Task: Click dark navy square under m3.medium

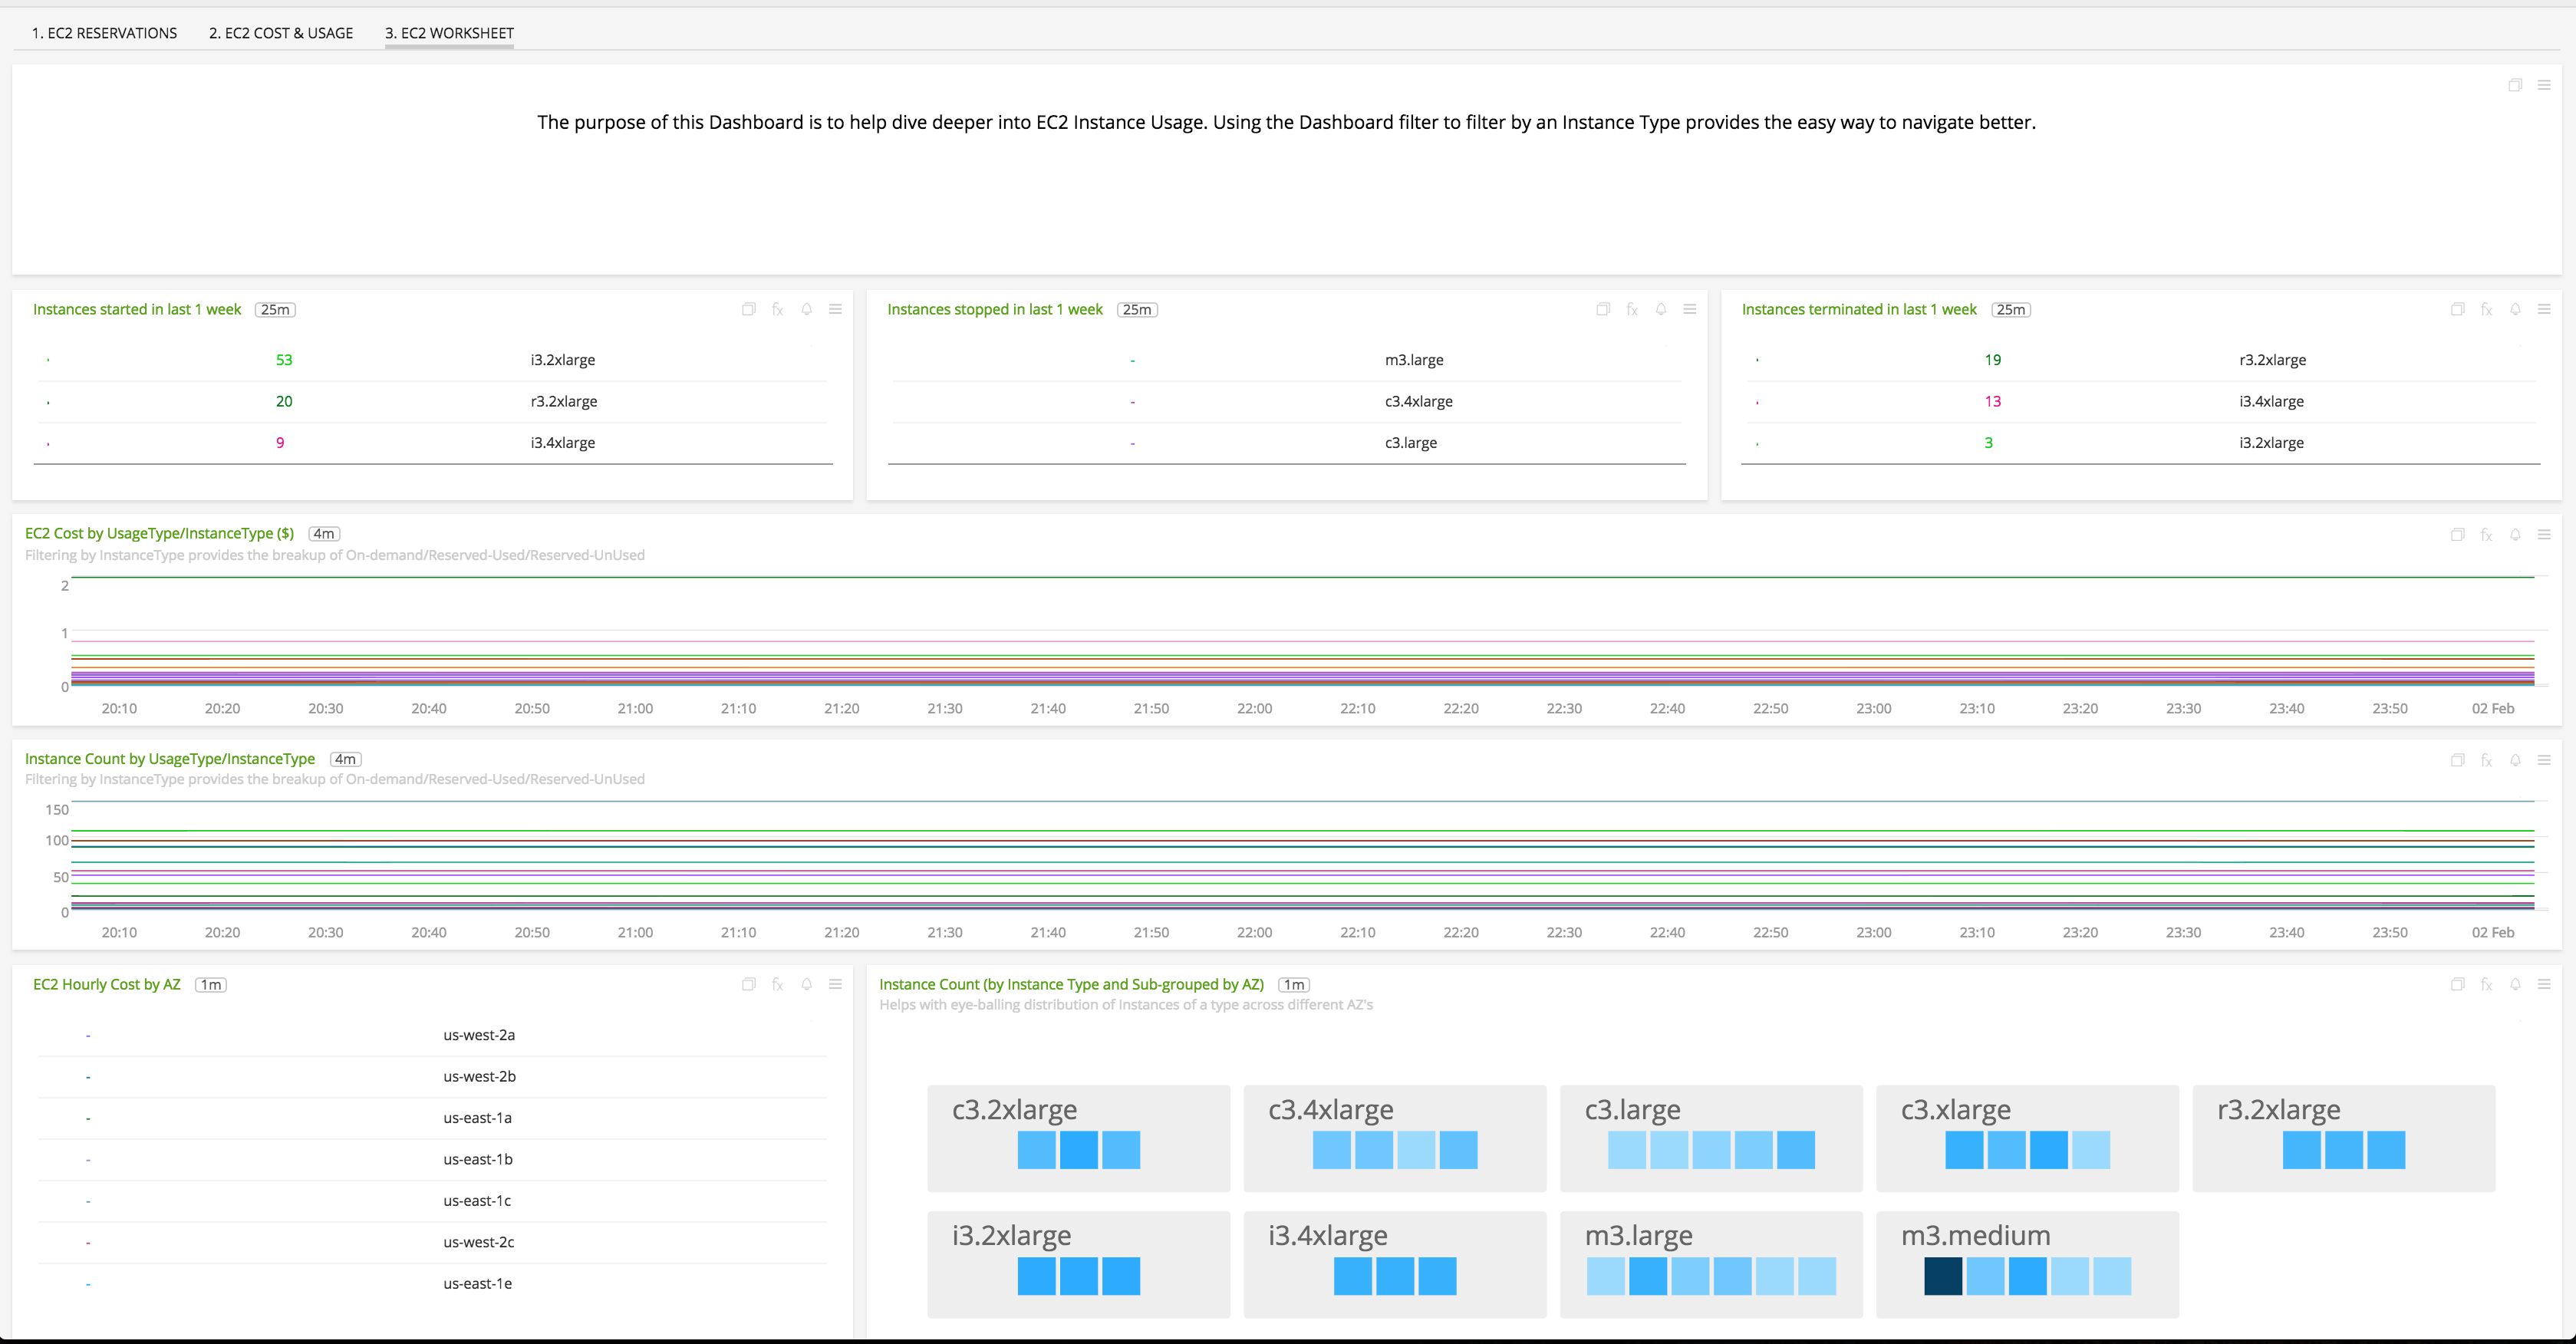Action: tap(1942, 1276)
